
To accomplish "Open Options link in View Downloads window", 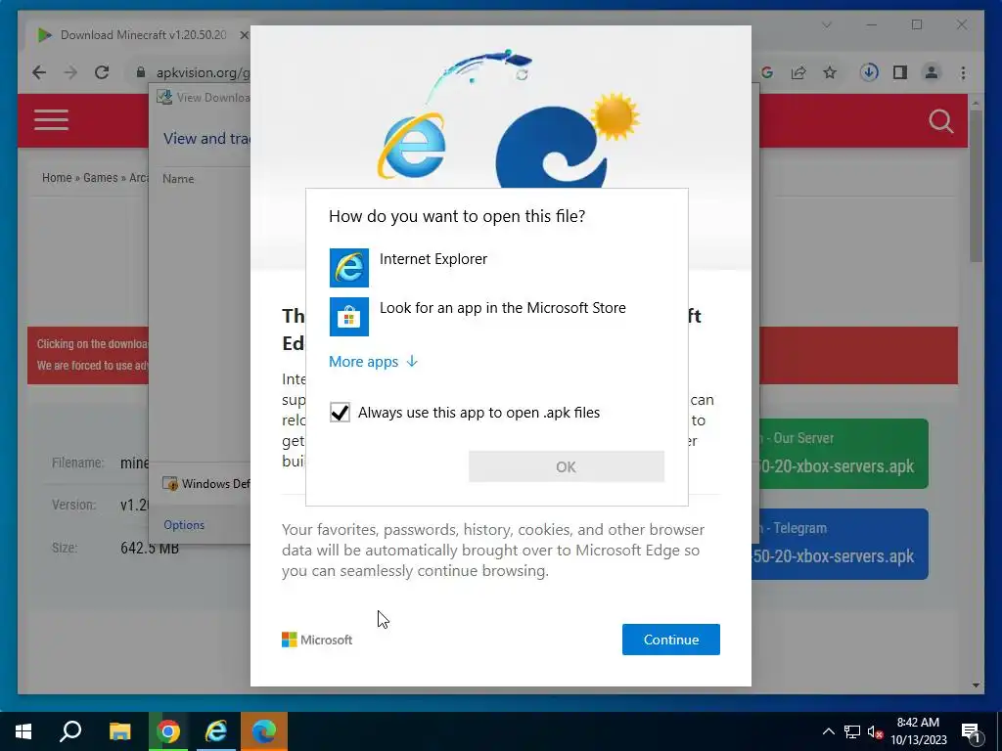I will (x=184, y=525).
